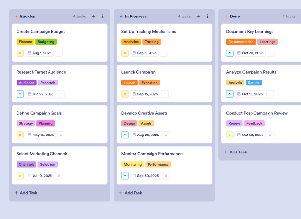Click priority icon on Document Key Learnings card
The image size is (301, 219).
click(x=230, y=53)
